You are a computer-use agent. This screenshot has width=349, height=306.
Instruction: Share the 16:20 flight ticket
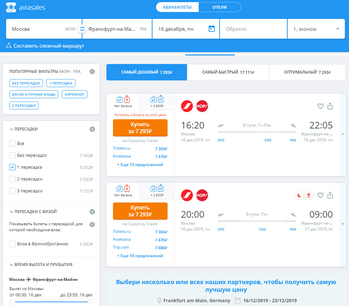[x=330, y=106]
